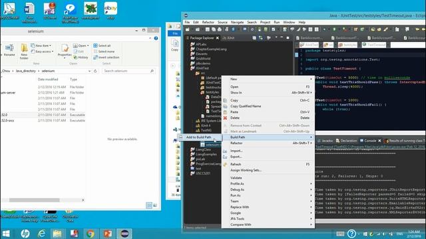Viewport: 426px width, 239px height.
Task: Click the Start button on taskbar
Action: (6, 234)
